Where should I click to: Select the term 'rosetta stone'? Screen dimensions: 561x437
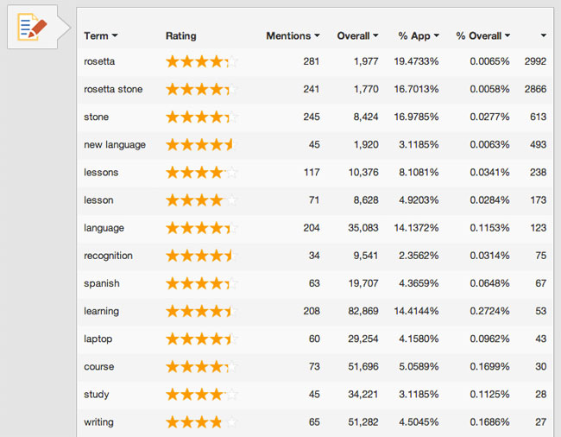(x=113, y=89)
